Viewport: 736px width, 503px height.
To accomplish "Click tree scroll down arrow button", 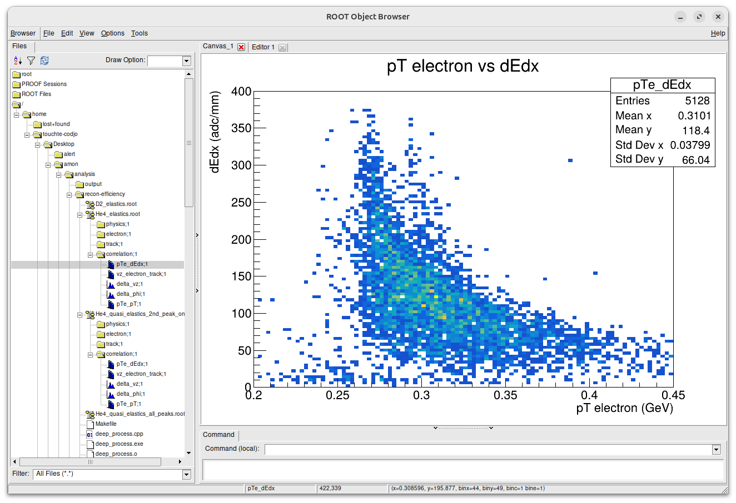I will [189, 453].
